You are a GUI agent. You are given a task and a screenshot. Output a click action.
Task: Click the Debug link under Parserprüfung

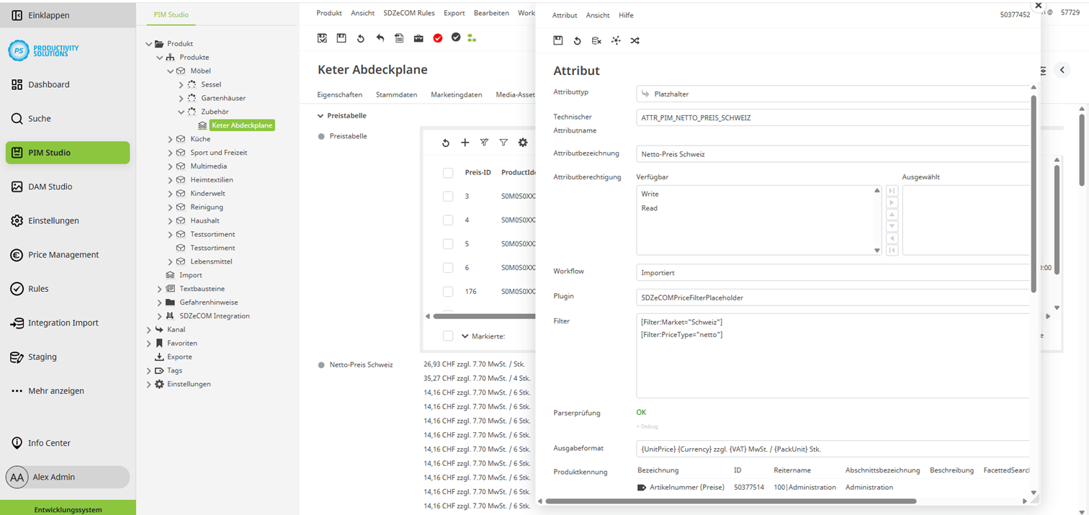[647, 426]
